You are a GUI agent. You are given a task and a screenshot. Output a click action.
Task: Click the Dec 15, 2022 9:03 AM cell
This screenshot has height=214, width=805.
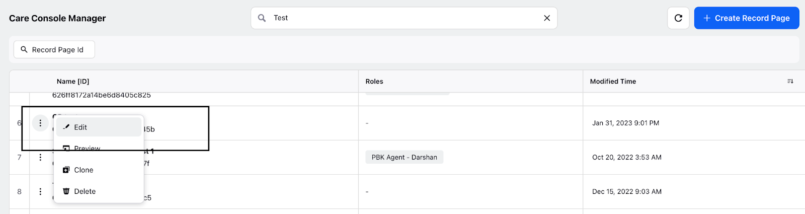tap(627, 191)
